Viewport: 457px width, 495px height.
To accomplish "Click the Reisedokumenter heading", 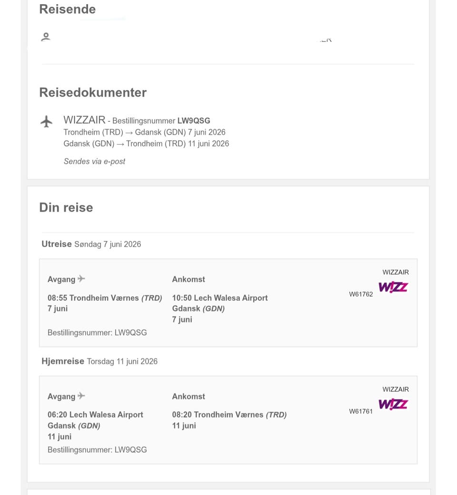I will 93,92.
